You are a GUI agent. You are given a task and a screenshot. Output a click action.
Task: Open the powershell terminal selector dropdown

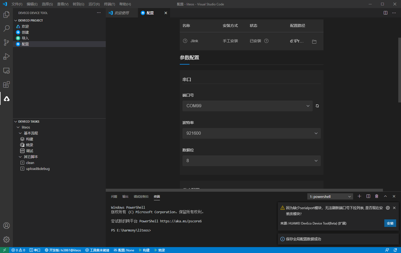(330, 197)
